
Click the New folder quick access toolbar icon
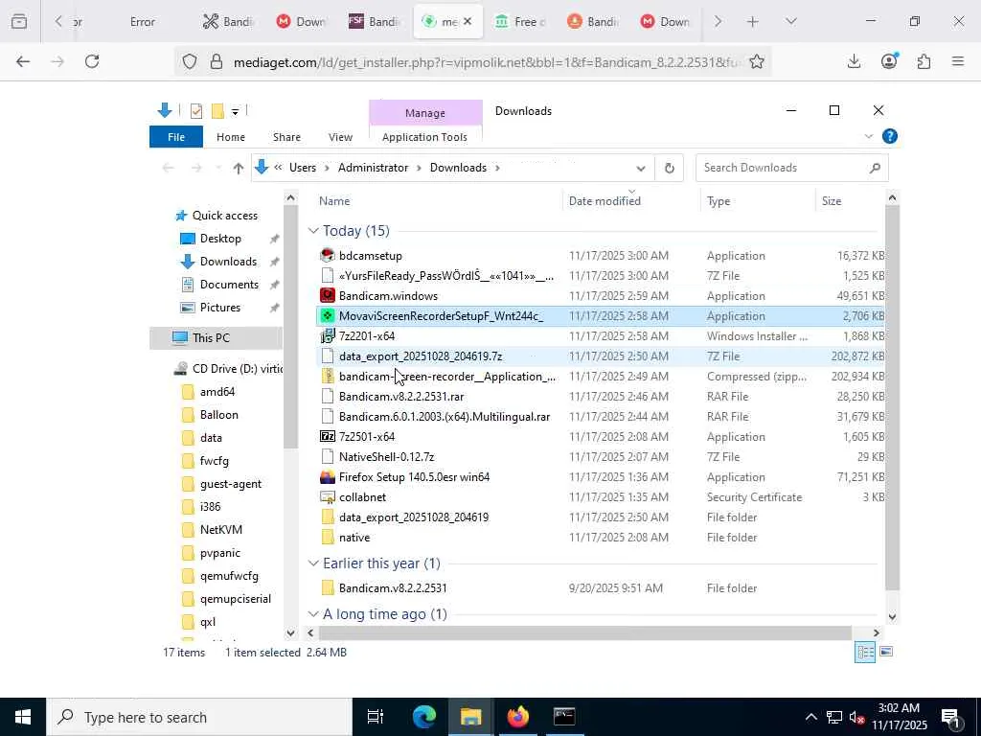click(217, 111)
